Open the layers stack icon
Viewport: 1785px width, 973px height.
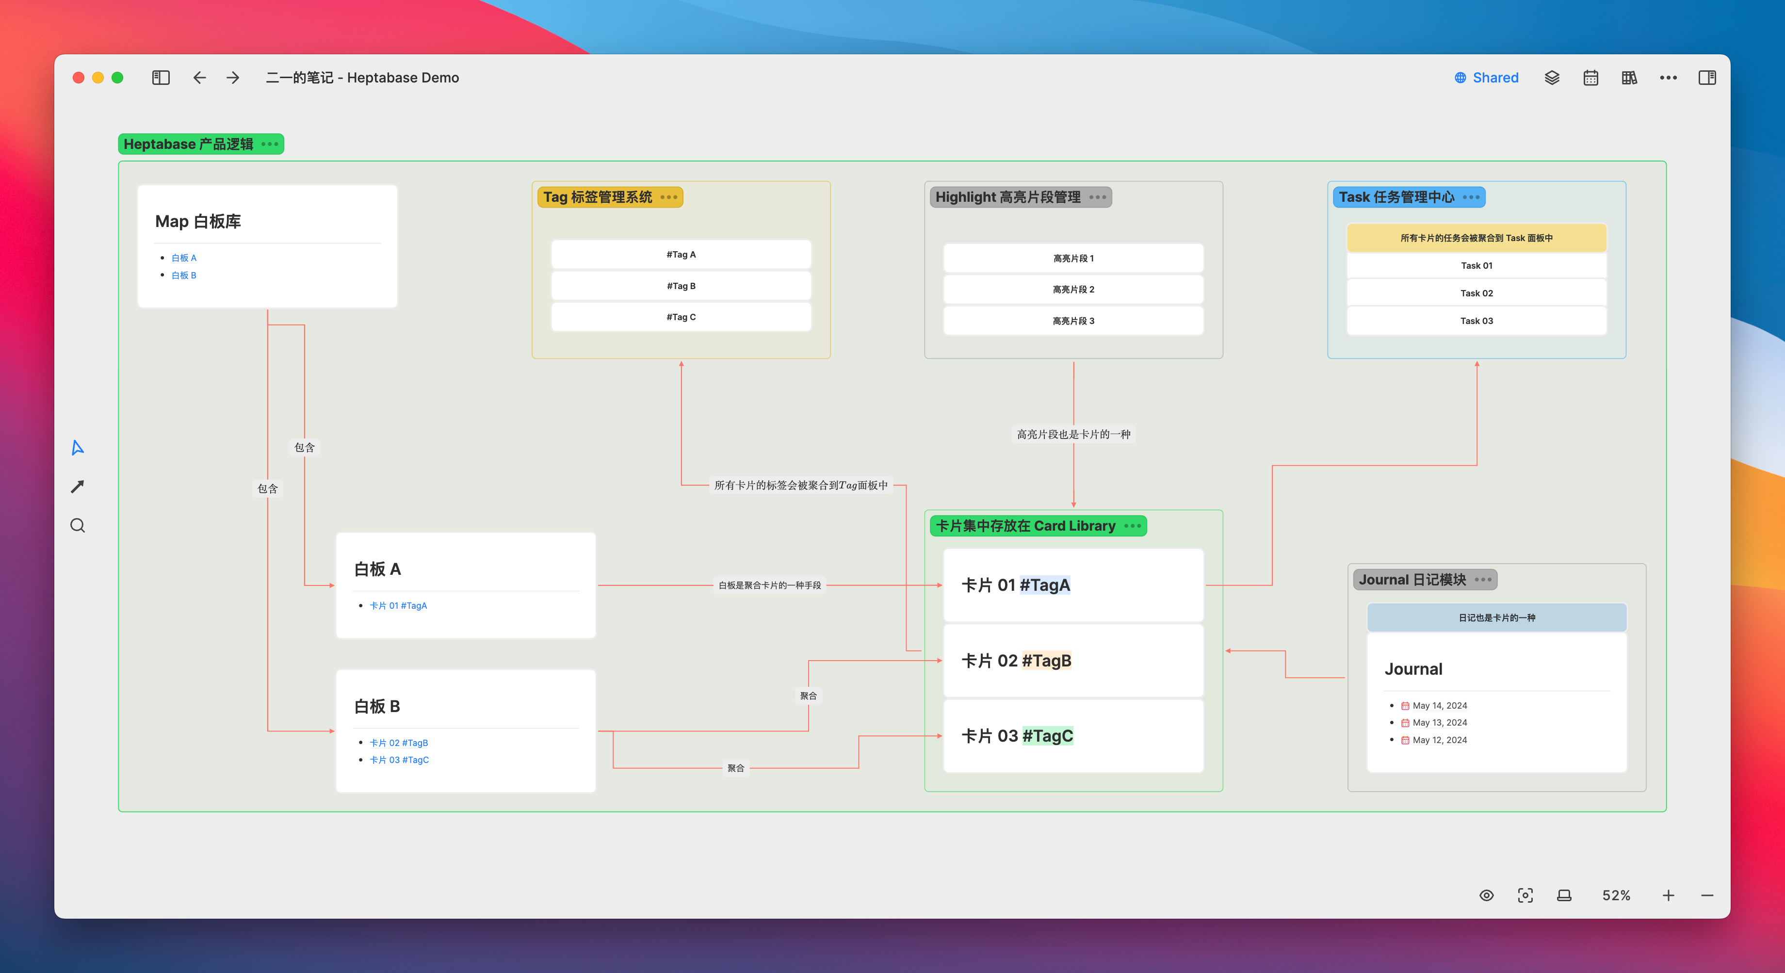tap(1552, 78)
